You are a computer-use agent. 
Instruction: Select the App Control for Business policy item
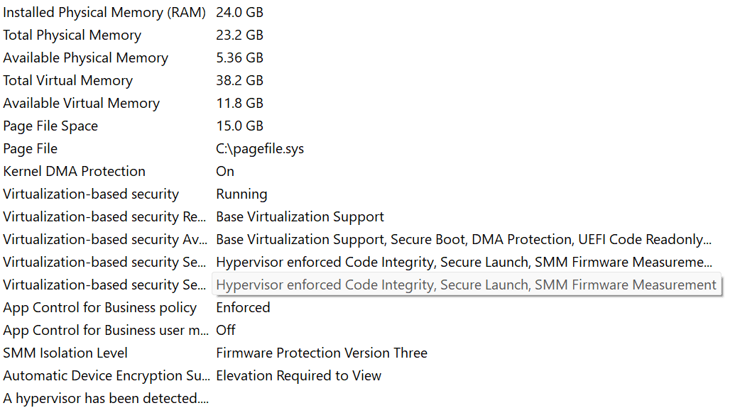click(99, 307)
